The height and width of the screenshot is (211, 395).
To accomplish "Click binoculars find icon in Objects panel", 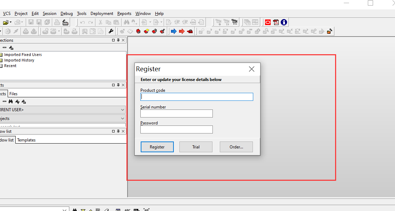I will [10, 102].
